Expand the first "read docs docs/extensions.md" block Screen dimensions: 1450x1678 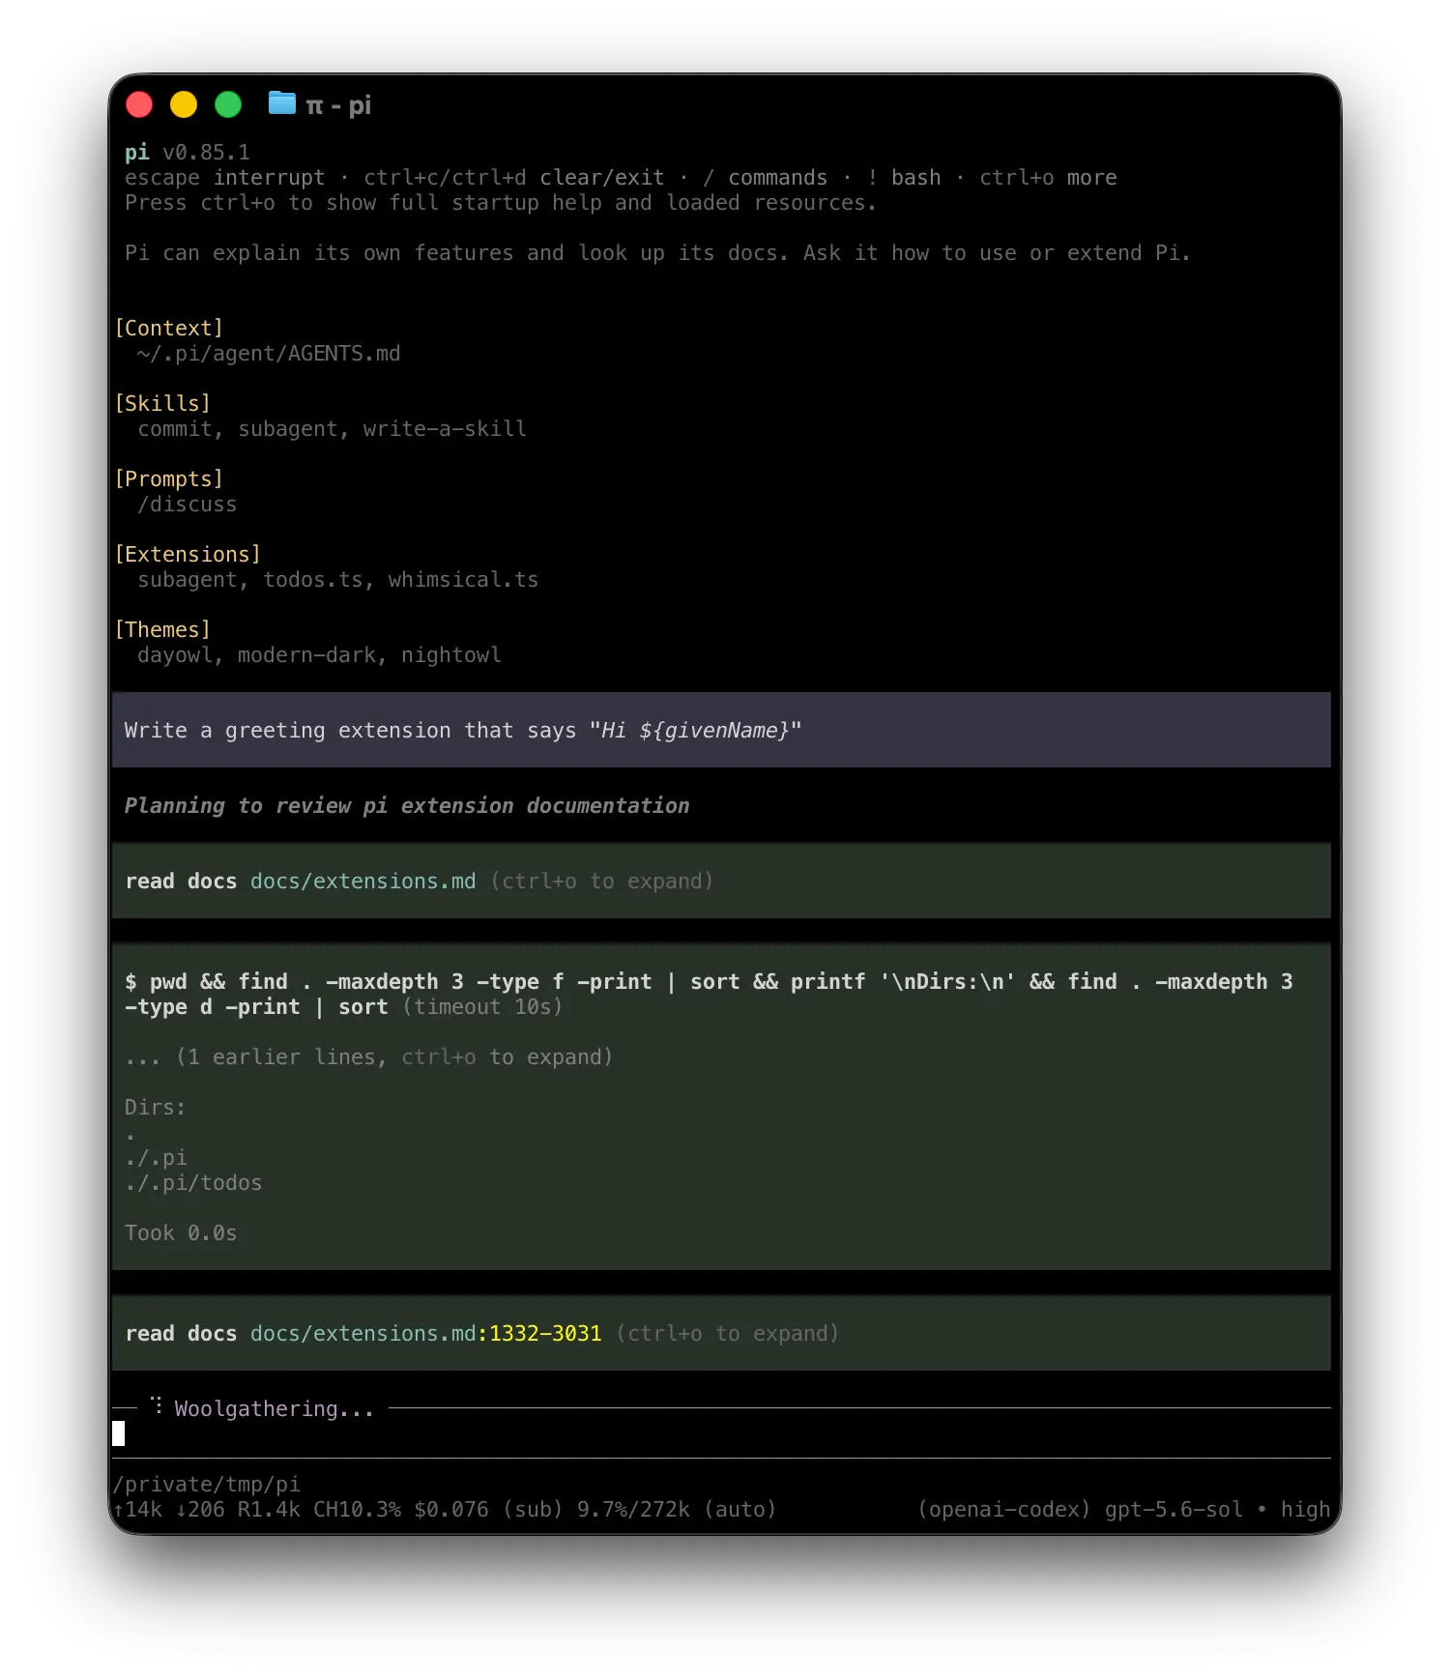(721, 881)
